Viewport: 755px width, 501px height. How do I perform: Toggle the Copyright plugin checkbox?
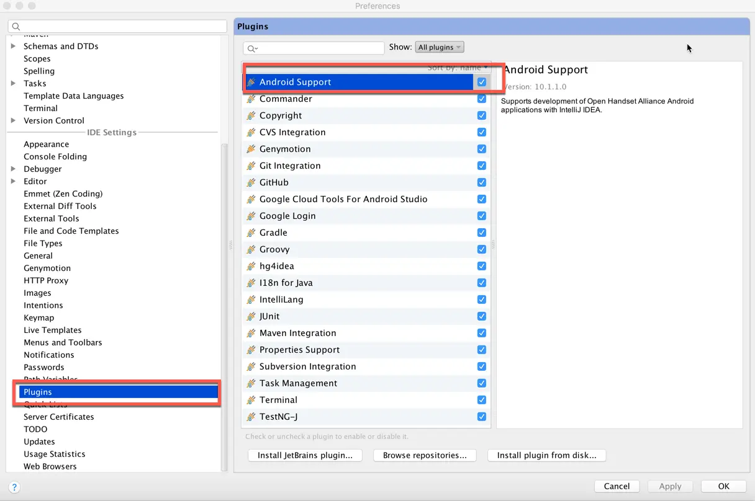482,115
